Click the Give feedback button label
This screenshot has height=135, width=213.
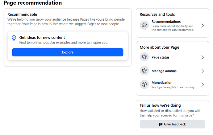tap(175, 124)
